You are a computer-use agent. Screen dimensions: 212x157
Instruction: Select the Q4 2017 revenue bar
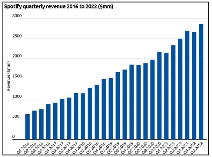[x=76, y=116]
